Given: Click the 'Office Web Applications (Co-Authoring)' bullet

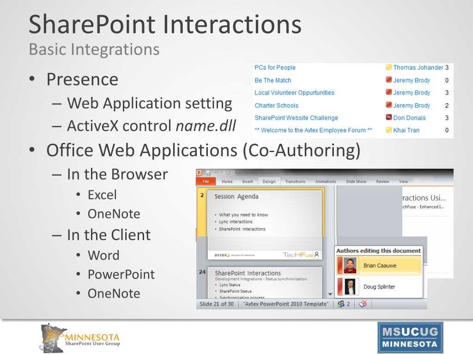Looking at the screenshot, I should [203, 150].
